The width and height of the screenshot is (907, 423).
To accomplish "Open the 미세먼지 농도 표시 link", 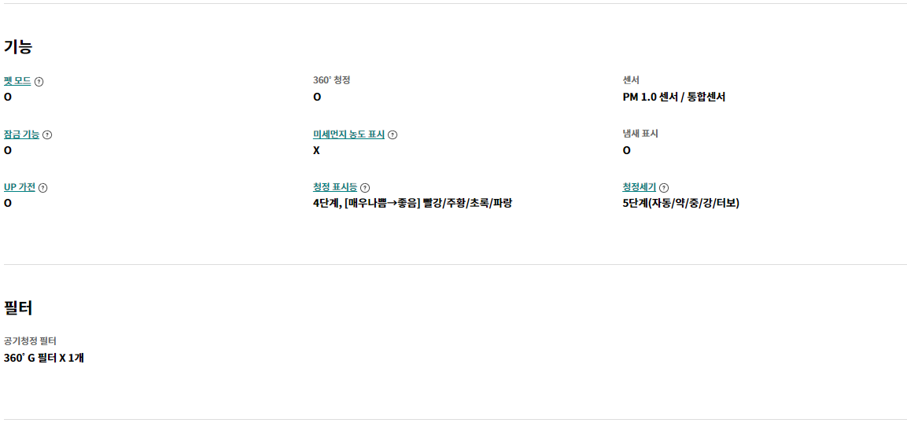I will (x=348, y=134).
